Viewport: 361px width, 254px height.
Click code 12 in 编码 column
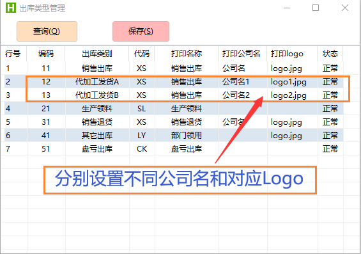tap(46, 82)
